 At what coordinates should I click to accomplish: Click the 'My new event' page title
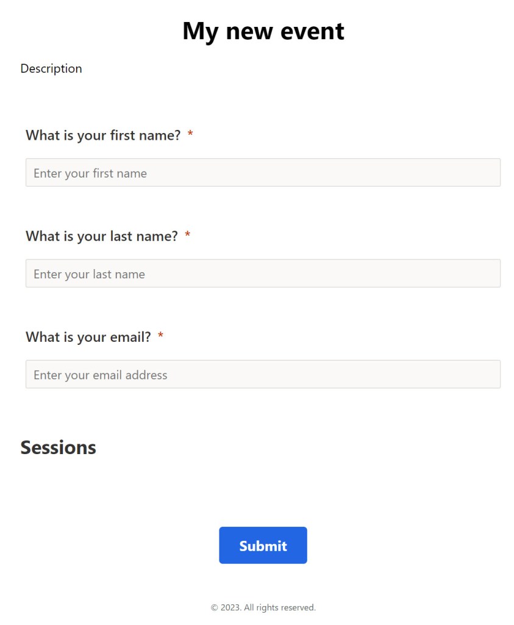tap(263, 31)
